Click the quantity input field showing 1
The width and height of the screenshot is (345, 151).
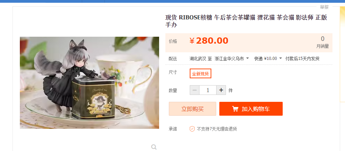[x=208, y=90]
